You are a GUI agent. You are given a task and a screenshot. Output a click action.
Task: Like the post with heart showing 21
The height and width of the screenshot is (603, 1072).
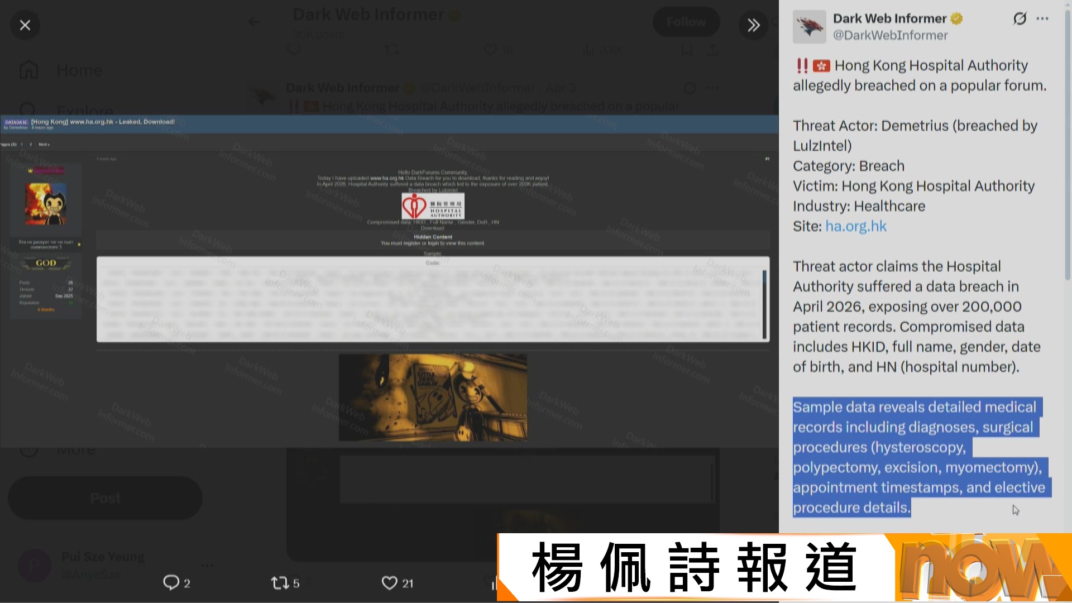(x=389, y=583)
